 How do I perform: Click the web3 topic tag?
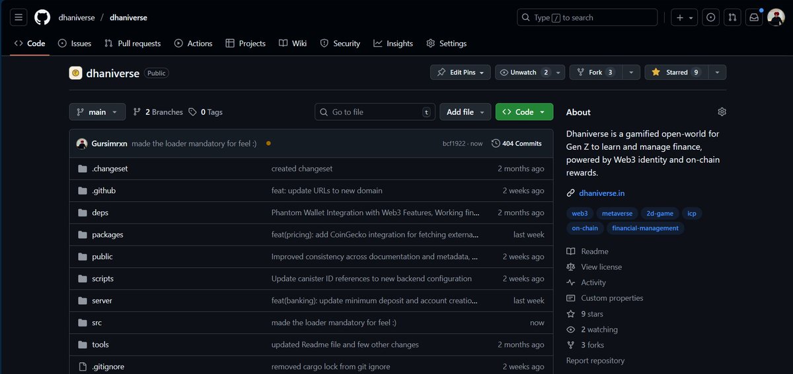(x=580, y=213)
